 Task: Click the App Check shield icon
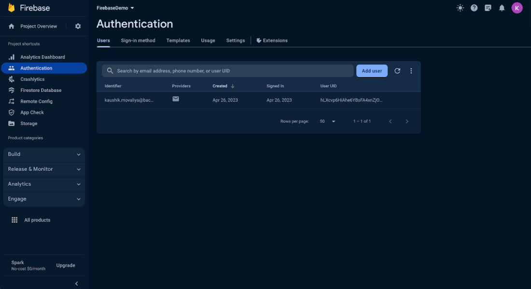point(12,112)
